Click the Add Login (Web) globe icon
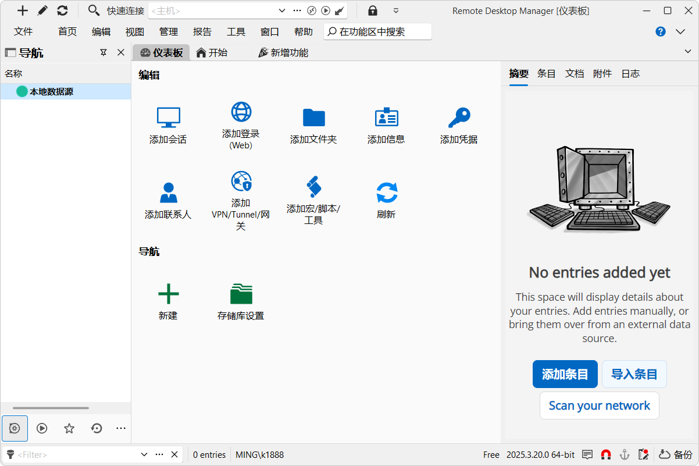699x466 pixels. coord(241,112)
